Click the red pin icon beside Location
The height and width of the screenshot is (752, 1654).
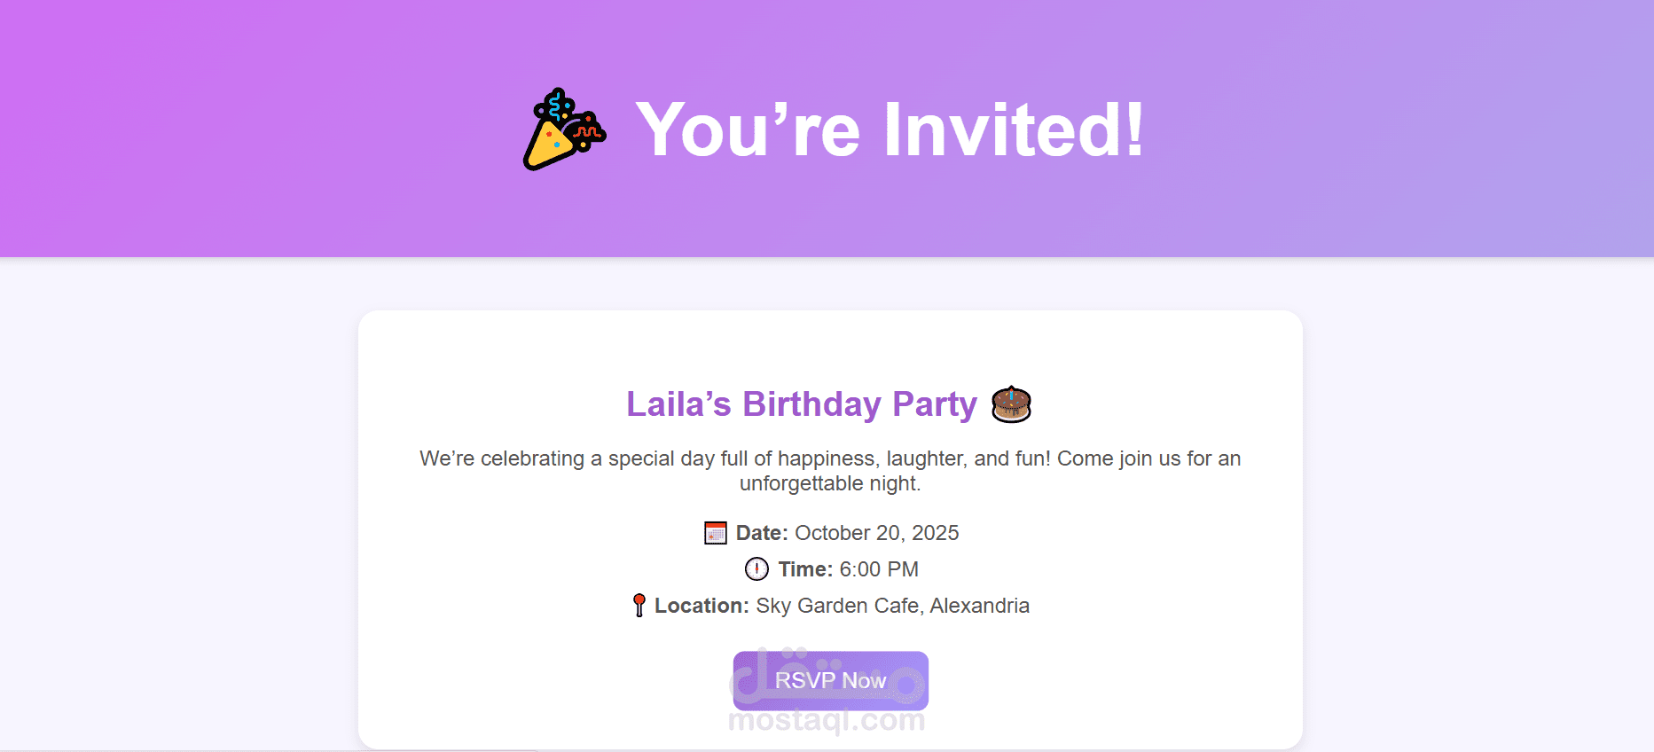(x=639, y=606)
